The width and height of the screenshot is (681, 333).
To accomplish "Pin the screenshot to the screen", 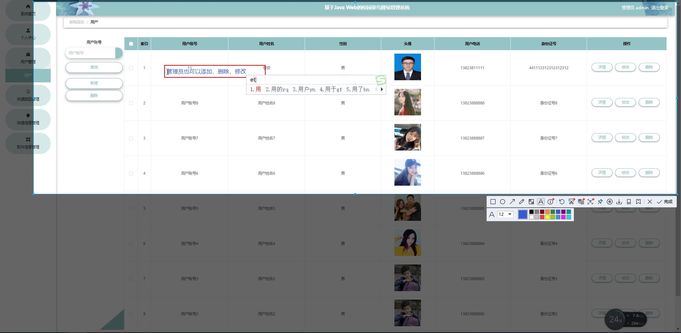I will 600,202.
